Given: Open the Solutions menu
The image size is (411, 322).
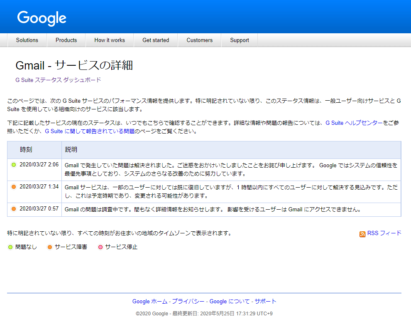Looking at the screenshot, I should (27, 40).
